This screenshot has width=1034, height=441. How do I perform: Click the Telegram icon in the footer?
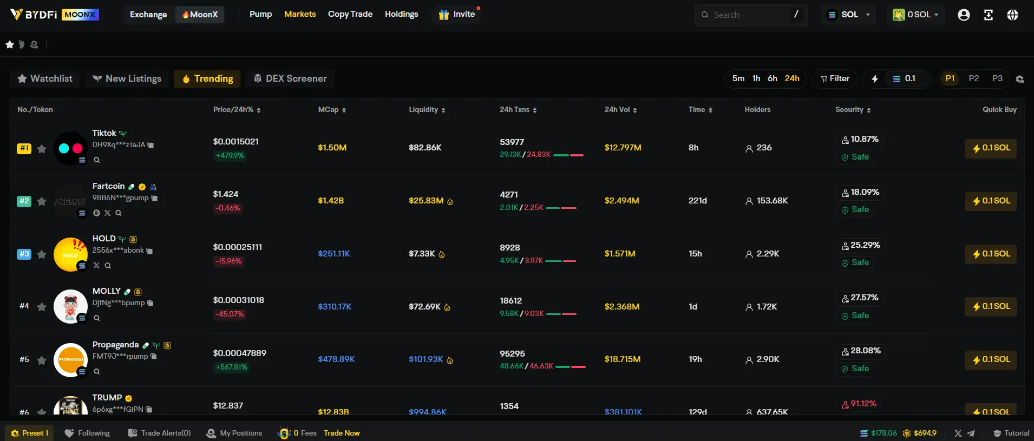click(971, 433)
